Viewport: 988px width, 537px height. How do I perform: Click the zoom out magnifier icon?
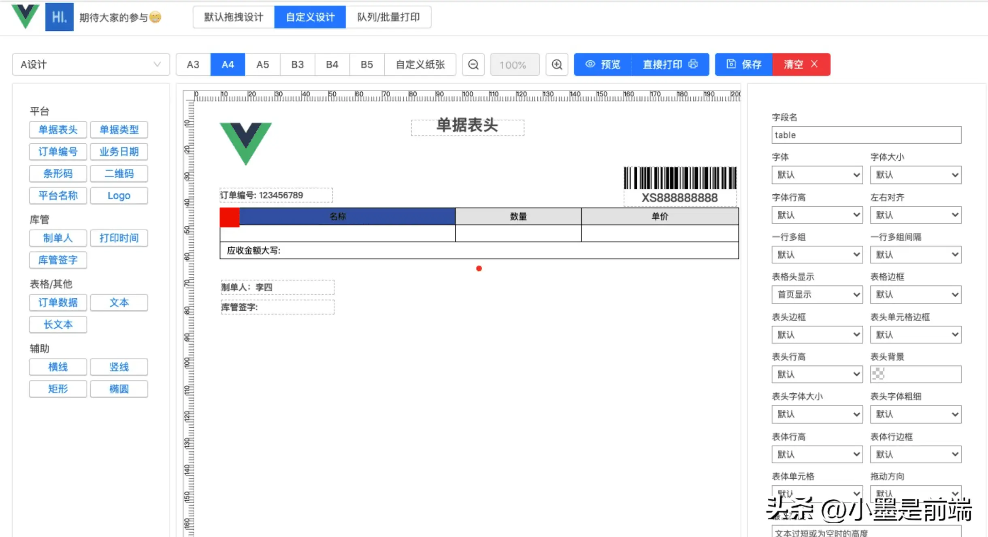[x=473, y=64]
